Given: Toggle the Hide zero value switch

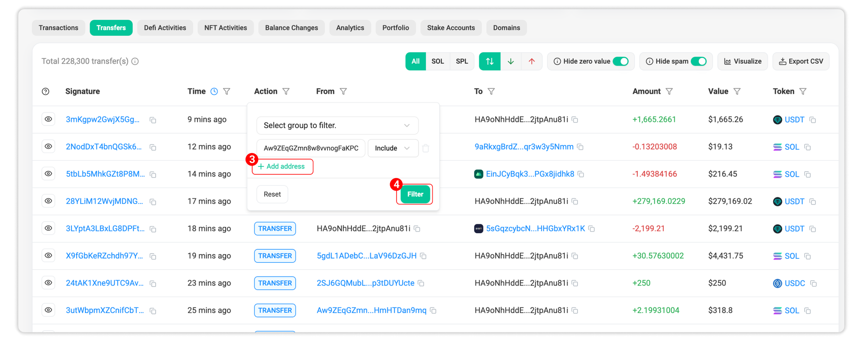Looking at the screenshot, I should 621,61.
